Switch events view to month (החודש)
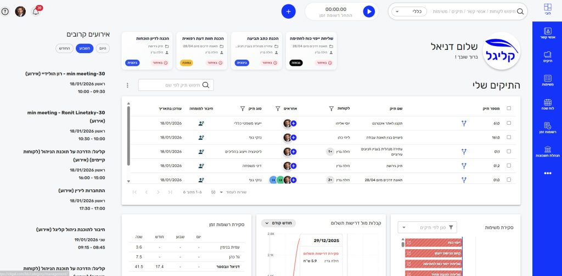562x276 pixels. click(64, 48)
